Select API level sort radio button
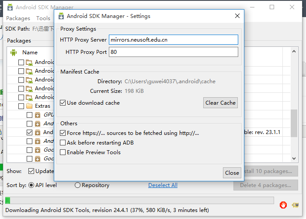This screenshot has width=306, height=219. pyautogui.click(x=31, y=185)
